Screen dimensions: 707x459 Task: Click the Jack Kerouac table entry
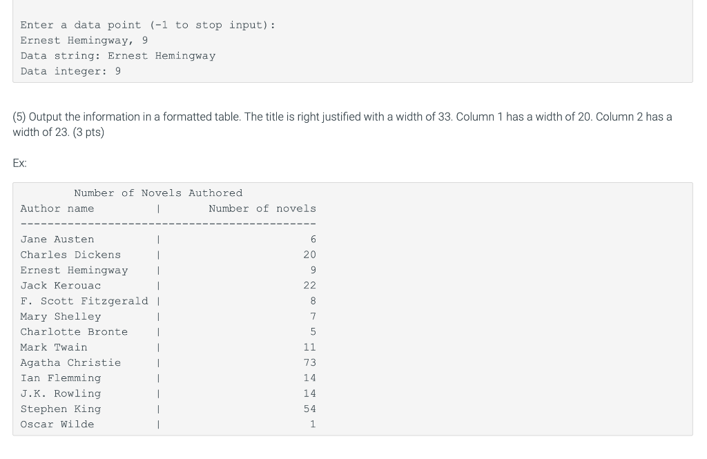(61, 286)
